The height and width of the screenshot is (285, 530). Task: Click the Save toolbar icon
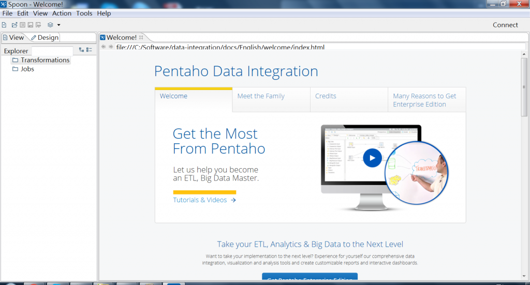(31, 25)
